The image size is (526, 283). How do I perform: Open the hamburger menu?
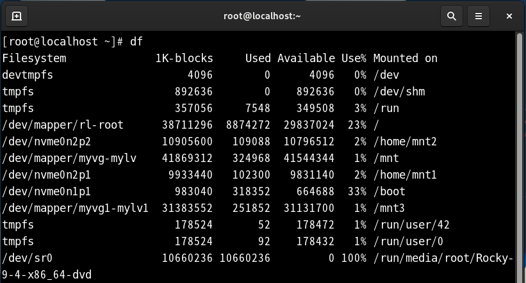[x=479, y=16]
